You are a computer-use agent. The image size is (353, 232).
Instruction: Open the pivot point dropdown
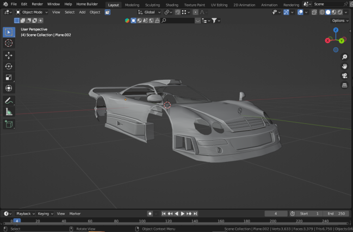click(x=168, y=12)
